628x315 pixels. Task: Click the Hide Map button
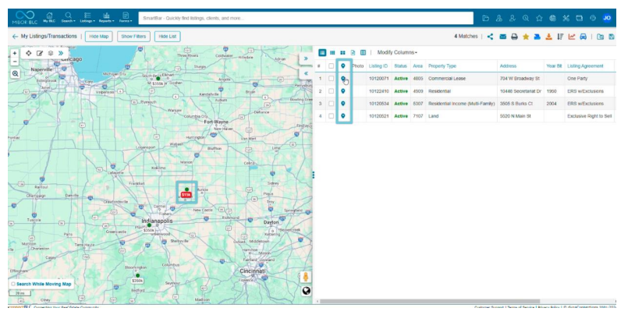(99, 37)
